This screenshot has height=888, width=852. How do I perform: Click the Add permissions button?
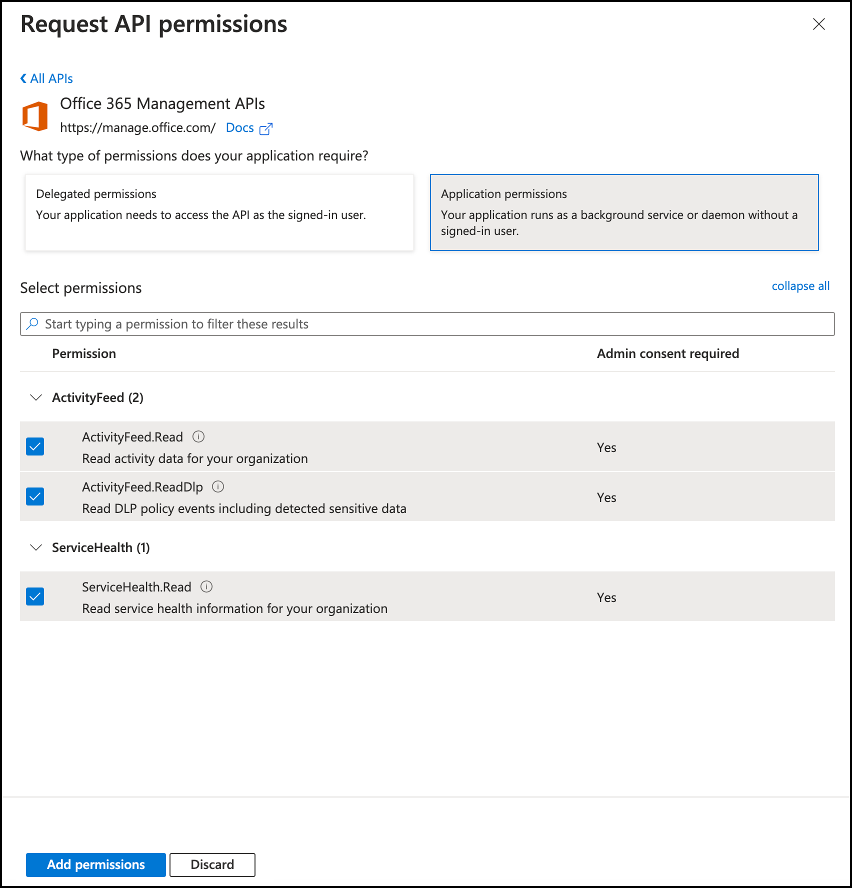[95, 864]
